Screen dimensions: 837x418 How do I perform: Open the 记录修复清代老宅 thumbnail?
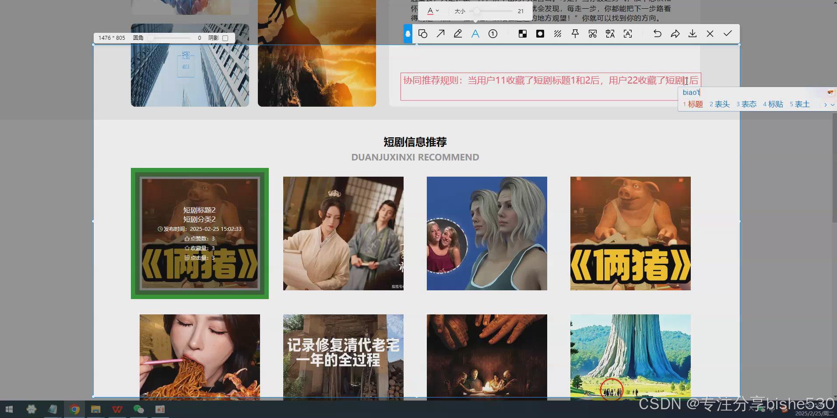(343, 357)
